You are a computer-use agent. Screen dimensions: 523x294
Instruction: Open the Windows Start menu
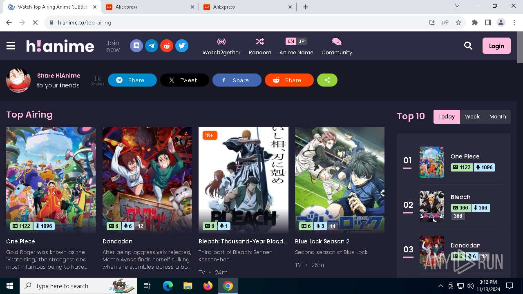point(10,286)
